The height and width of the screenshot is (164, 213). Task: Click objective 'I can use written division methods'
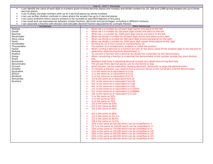tap(69, 16)
